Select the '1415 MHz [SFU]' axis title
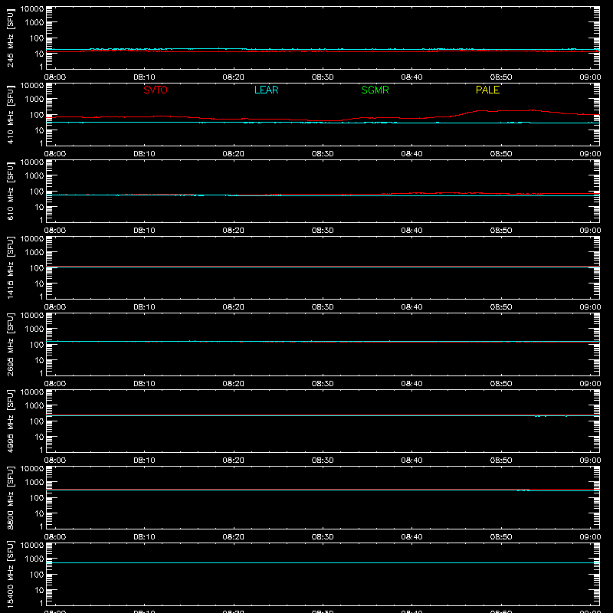 click(11, 267)
